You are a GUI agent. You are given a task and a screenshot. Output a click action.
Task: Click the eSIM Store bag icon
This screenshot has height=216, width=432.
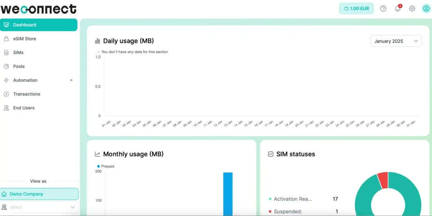coord(6,39)
